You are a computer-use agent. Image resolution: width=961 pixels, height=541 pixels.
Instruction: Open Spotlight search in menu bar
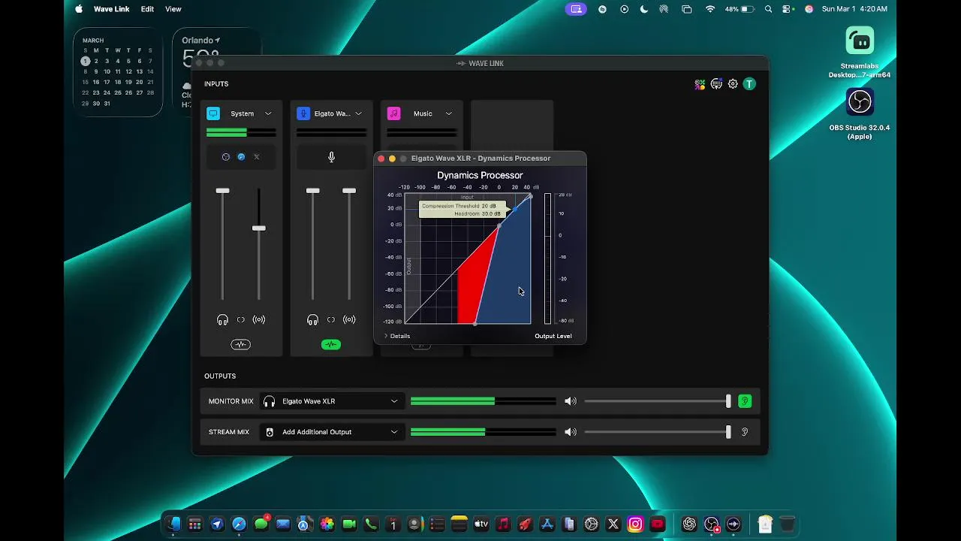pos(768,9)
